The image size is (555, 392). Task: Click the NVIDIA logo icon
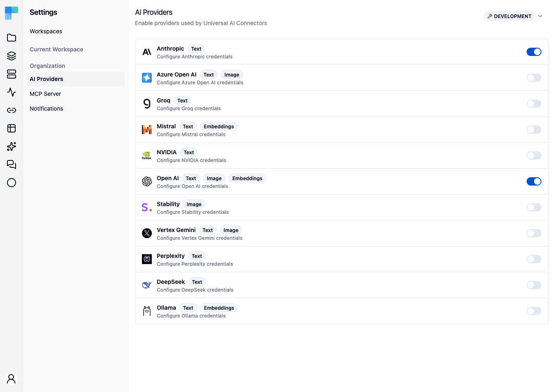point(147,155)
